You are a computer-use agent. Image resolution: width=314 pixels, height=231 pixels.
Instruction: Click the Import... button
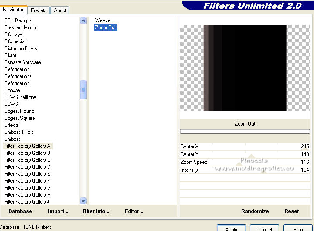point(58,211)
